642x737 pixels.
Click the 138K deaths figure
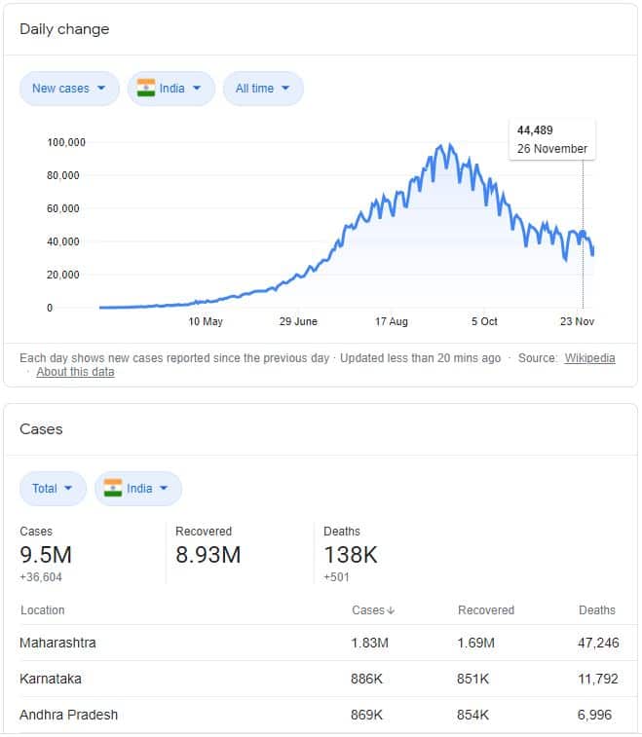point(350,555)
